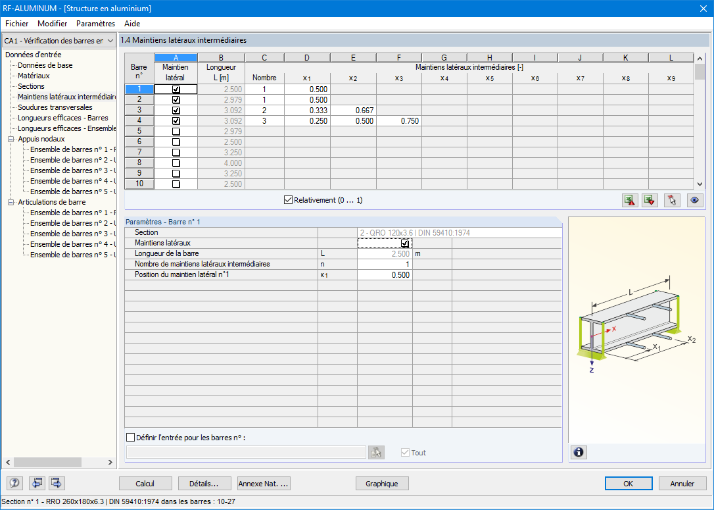Image resolution: width=714 pixels, height=510 pixels.
Task: Click x1 value 0.333 for barre 3
Action: 308,111
